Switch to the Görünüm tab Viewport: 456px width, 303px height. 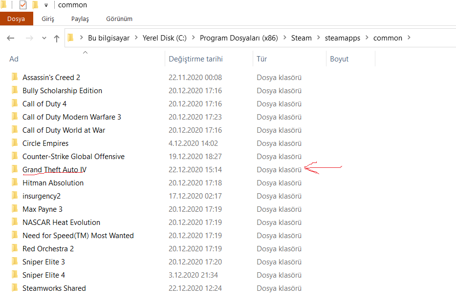pos(119,19)
